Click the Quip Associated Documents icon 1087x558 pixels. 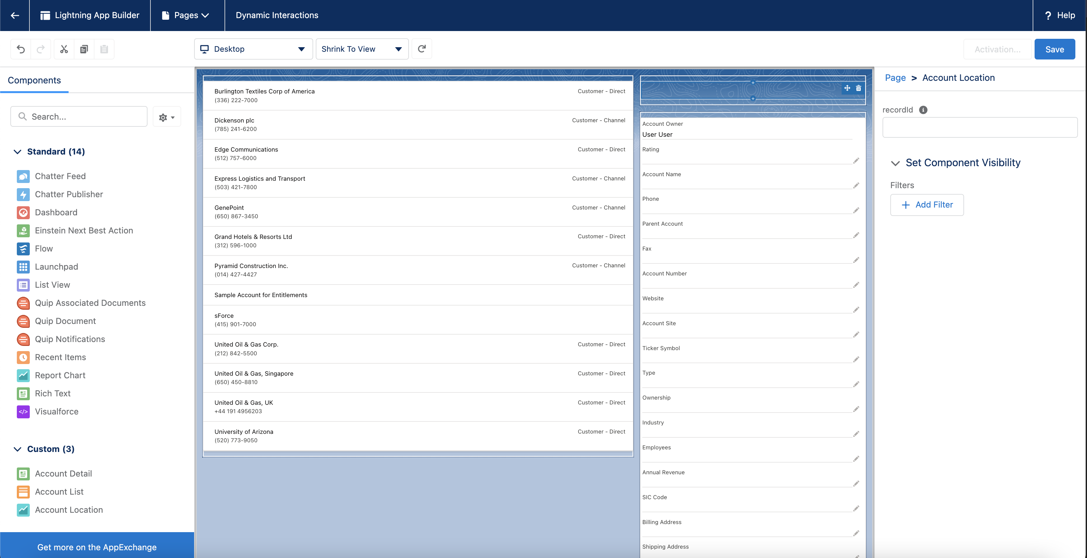pyautogui.click(x=23, y=303)
